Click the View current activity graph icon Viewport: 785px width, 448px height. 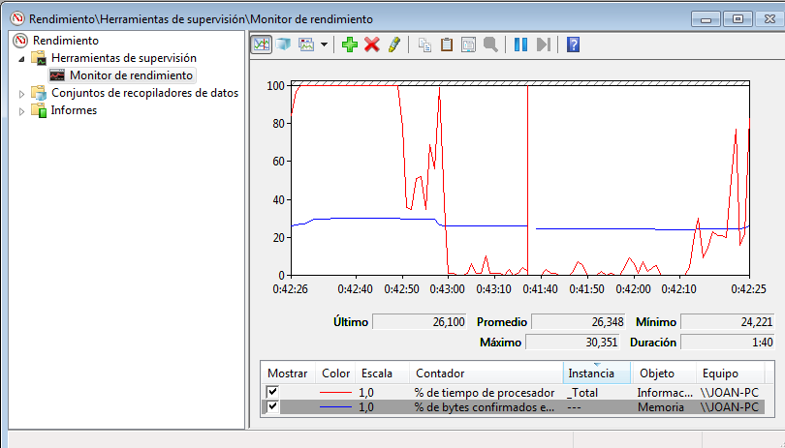(262, 45)
